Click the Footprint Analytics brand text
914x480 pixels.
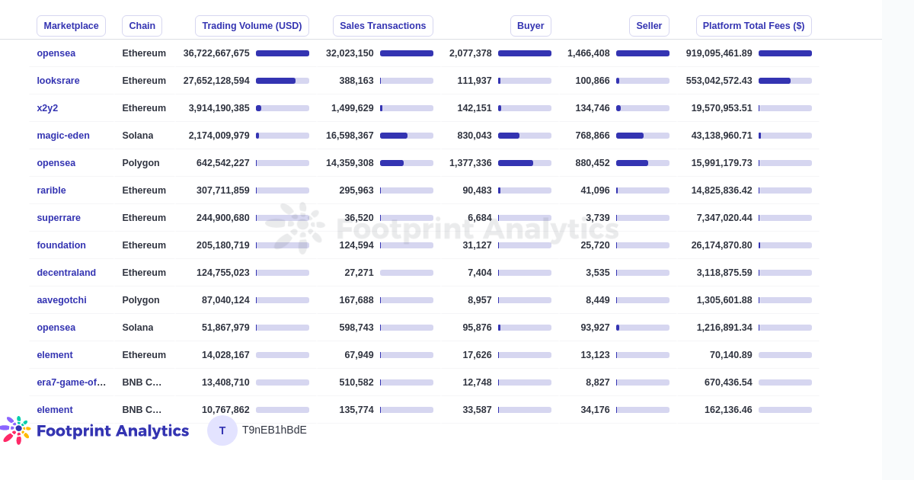113,430
